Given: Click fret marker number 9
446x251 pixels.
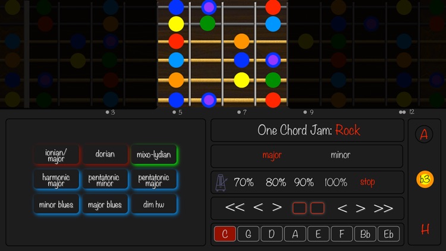Looking at the screenshot, I should (x=309, y=112).
